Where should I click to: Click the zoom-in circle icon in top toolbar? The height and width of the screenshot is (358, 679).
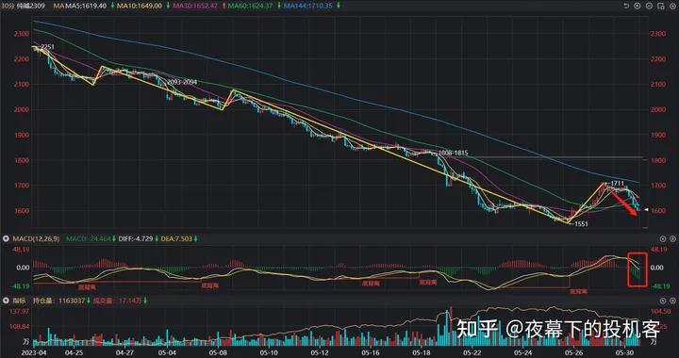coord(637,6)
